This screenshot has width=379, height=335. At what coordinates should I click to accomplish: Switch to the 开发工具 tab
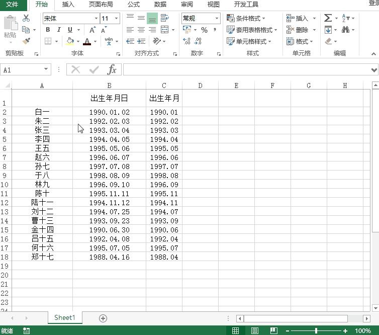pyautogui.click(x=246, y=5)
